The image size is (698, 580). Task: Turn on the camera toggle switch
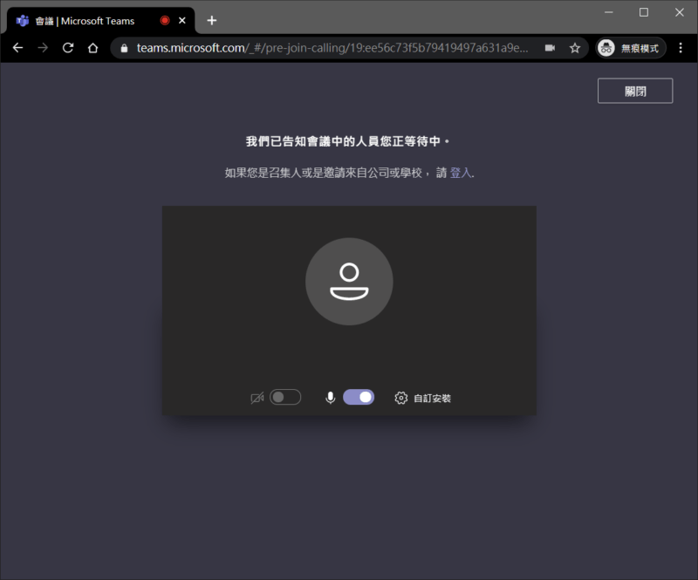(285, 398)
